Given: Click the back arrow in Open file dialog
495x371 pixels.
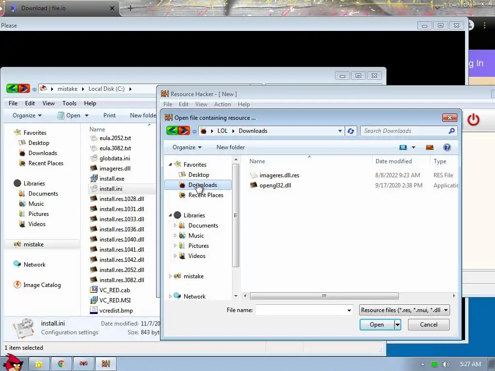Looking at the screenshot, I should coord(172,130).
